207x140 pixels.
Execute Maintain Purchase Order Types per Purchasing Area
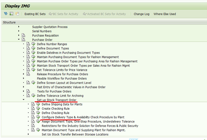pos(33,61)
